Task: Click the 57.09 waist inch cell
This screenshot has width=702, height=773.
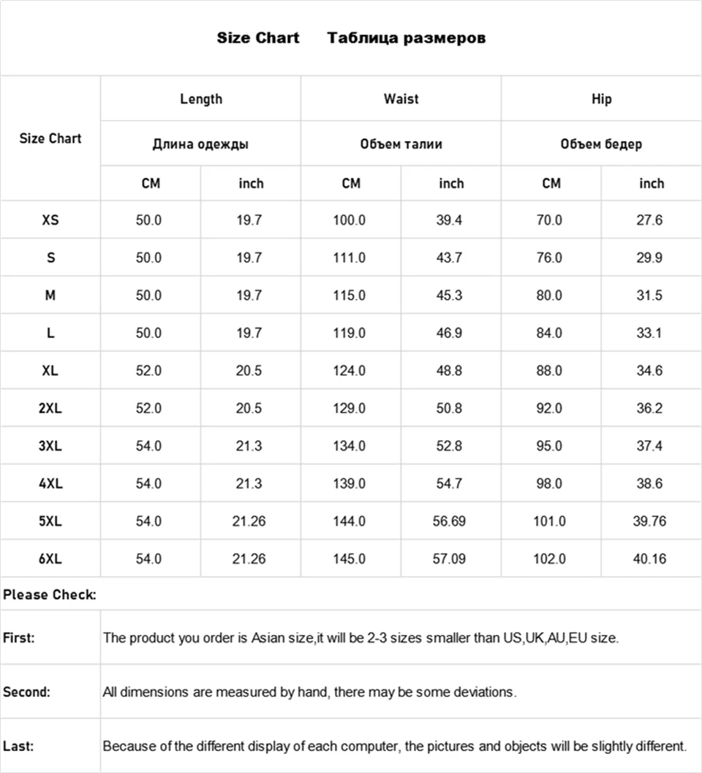Action: pos(449,559)
